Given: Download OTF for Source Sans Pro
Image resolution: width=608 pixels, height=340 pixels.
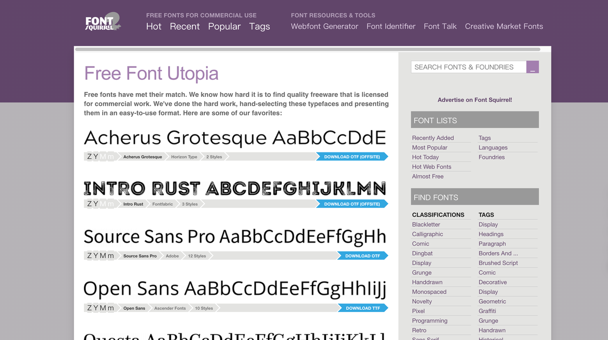Looking at the screenshot, I should [362, 256].
